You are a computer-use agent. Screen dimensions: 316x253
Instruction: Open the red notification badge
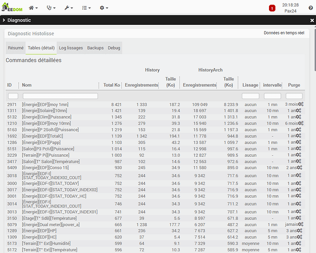[272, 8]
